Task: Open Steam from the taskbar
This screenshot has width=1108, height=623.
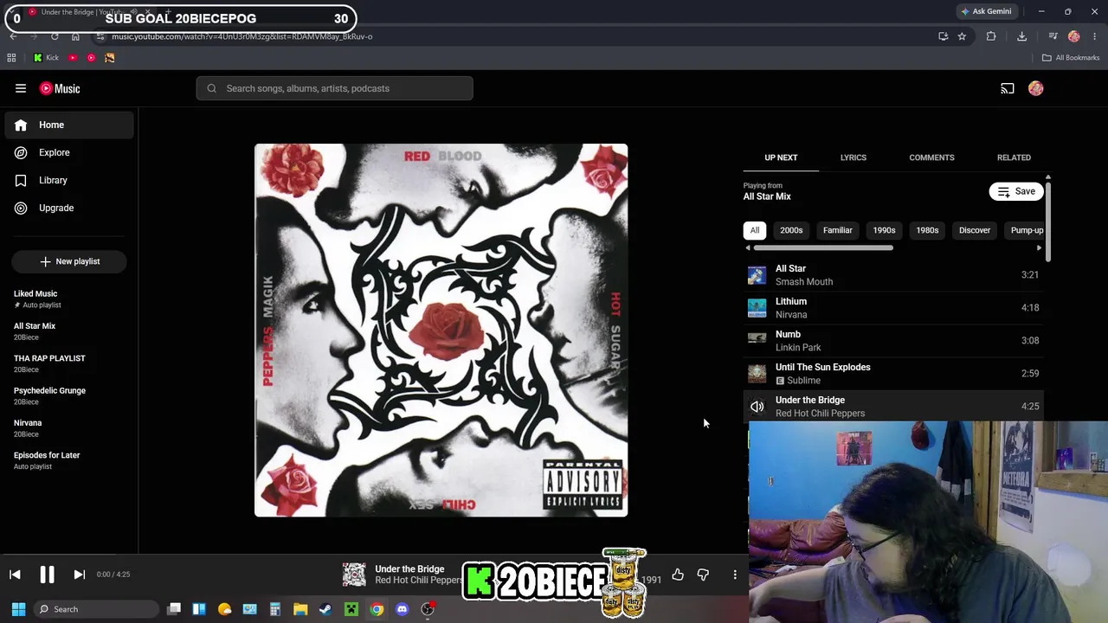Action: click(x=325, y=609)
